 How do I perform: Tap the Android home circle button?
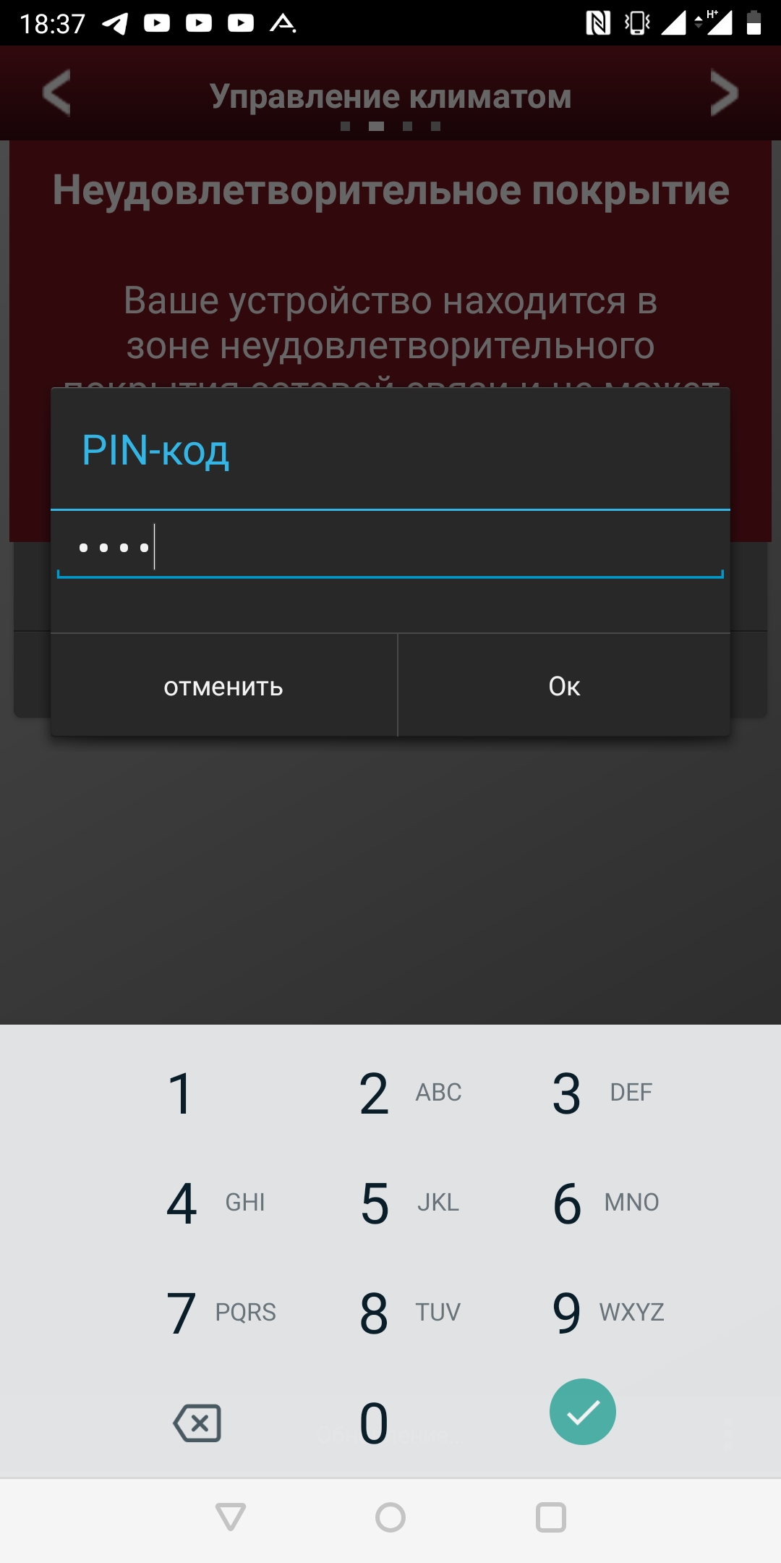coord(390,1517)
